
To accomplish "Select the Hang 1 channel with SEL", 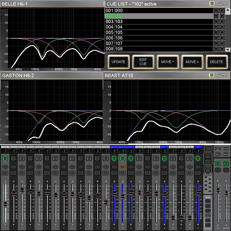I will (x=173, y=167).
